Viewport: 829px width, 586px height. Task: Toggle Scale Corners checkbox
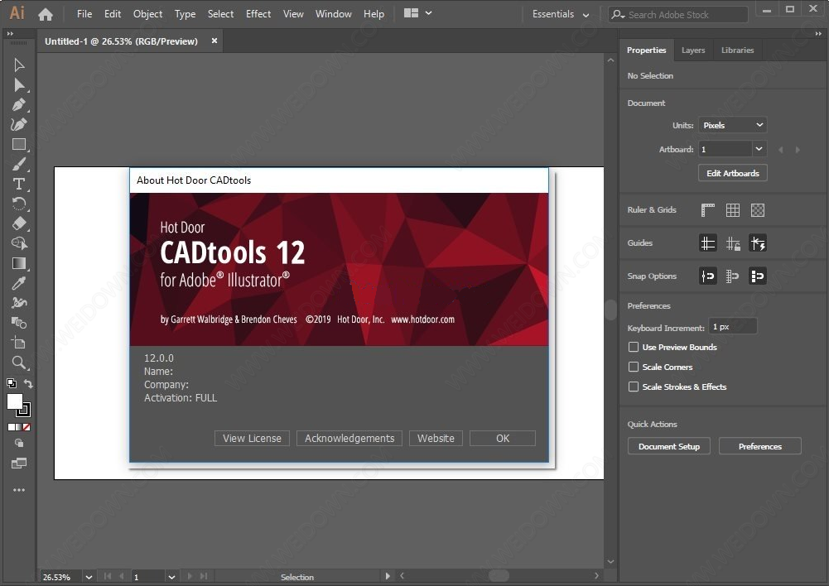tap(634, 367)
